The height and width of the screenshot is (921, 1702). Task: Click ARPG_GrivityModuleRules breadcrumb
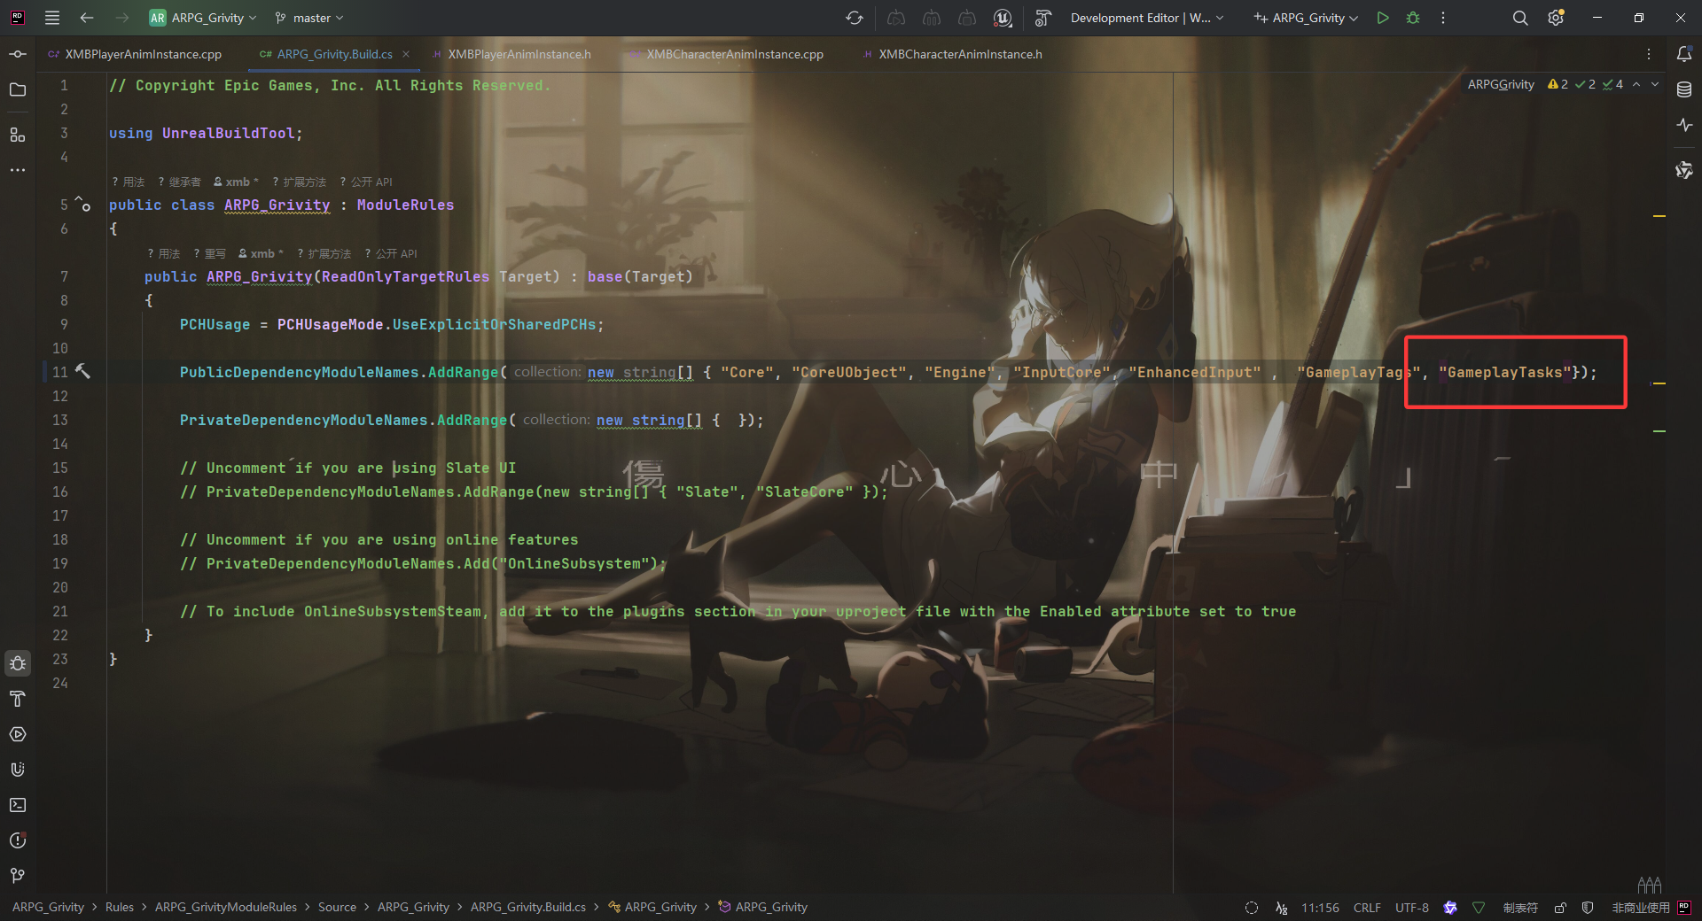pyautogui.click(x=226, y=908)
